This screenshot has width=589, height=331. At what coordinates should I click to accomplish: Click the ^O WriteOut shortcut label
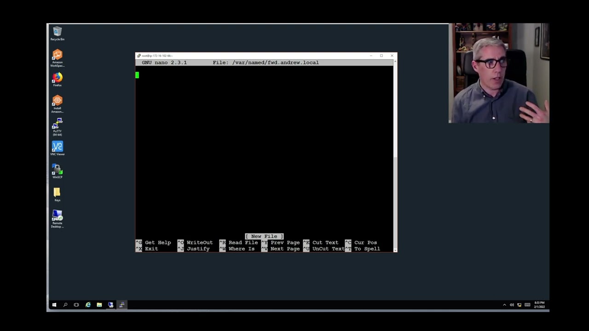point(195,243)
